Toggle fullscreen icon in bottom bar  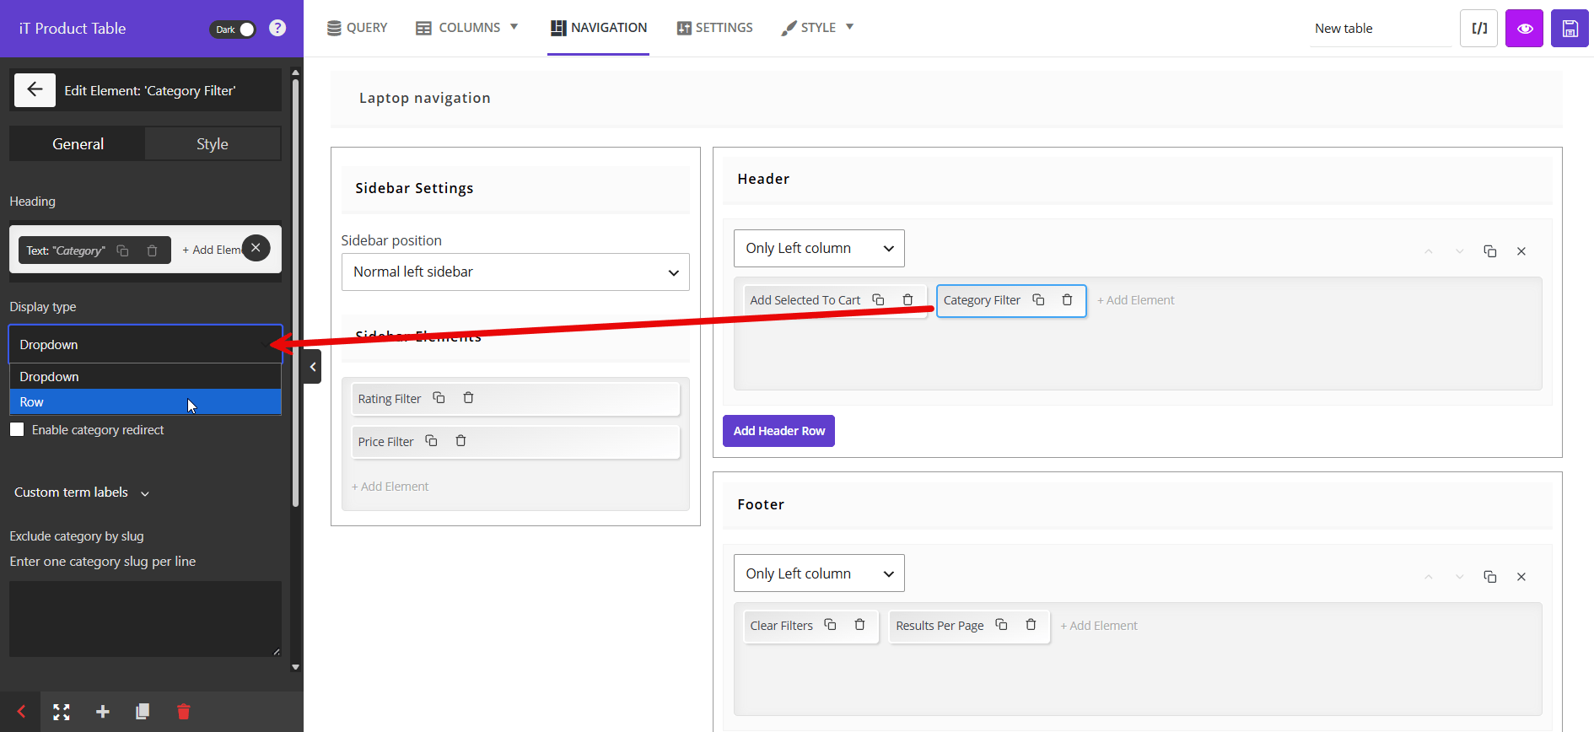(x=62, y=712)
